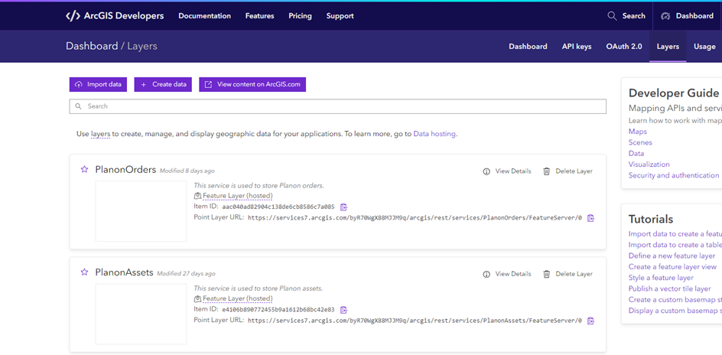Click the PlanonAssets FeatureServer URL text

tap(415, 321)
